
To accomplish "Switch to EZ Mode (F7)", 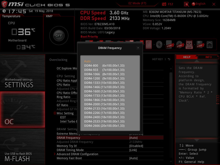I will click(x=137, y=3).
